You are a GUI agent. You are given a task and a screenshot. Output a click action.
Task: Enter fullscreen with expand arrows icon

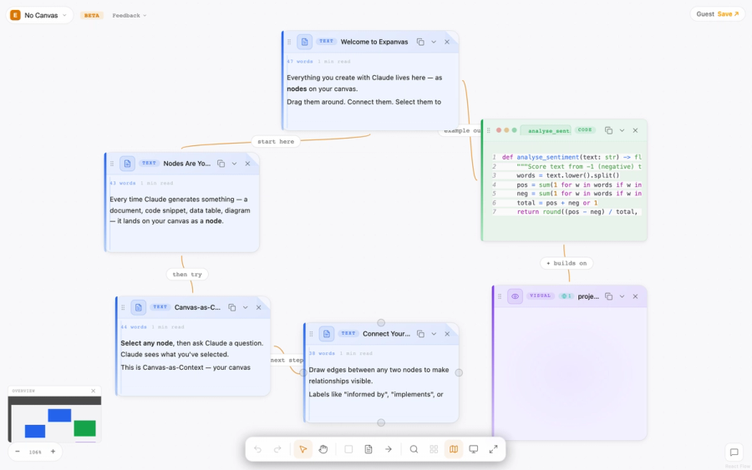tap(493, 449)
